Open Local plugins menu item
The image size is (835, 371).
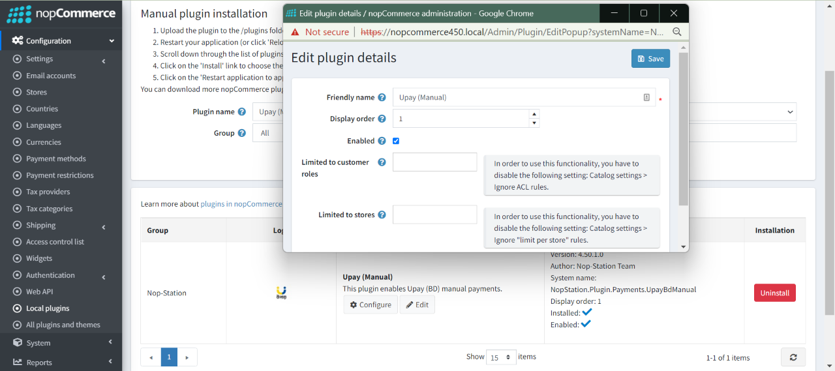pos(48,308)
